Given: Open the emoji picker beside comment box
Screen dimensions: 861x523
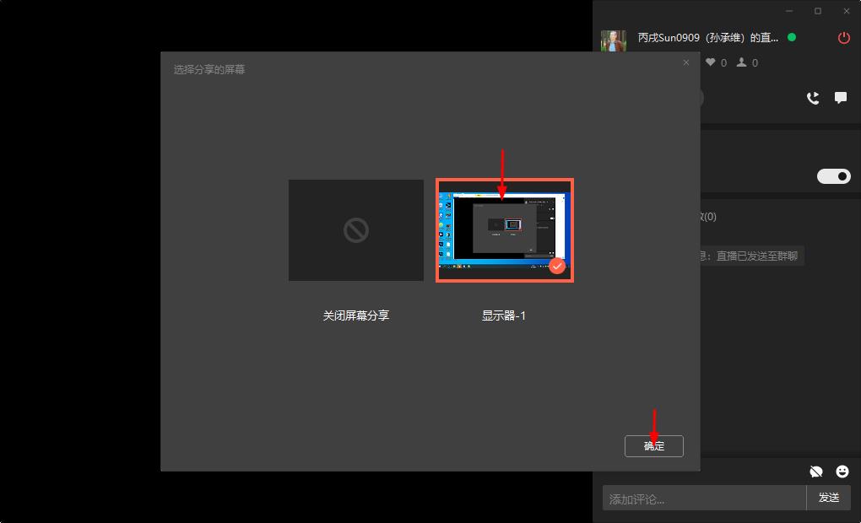Looking at the screenshot, I should [841, 472].
